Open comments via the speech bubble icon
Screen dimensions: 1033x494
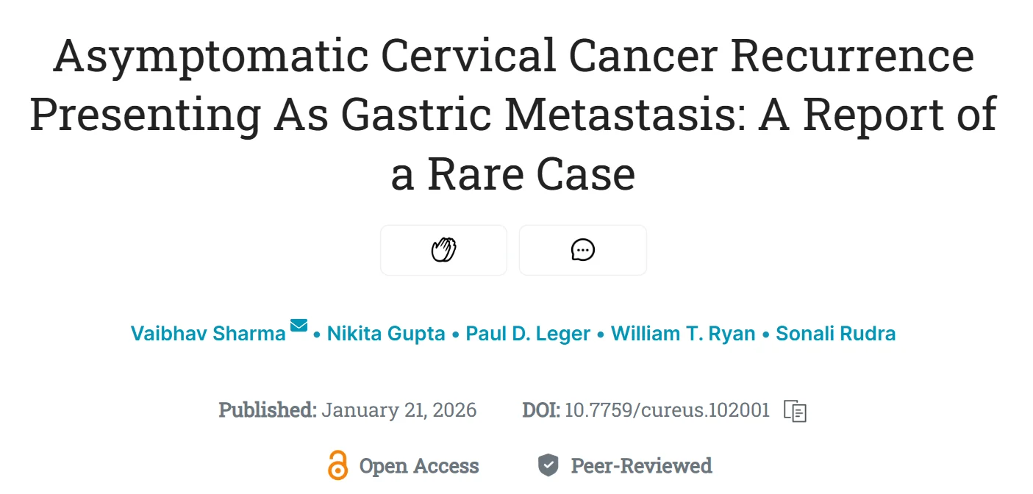[582, 250]
